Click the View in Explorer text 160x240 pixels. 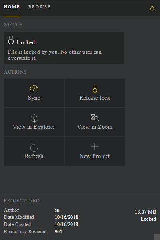pos(34,127)
